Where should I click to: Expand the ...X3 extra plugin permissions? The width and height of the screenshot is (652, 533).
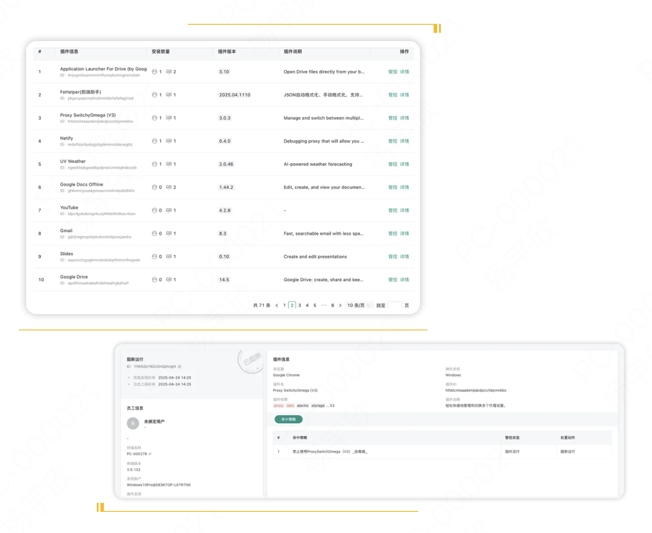331,406
